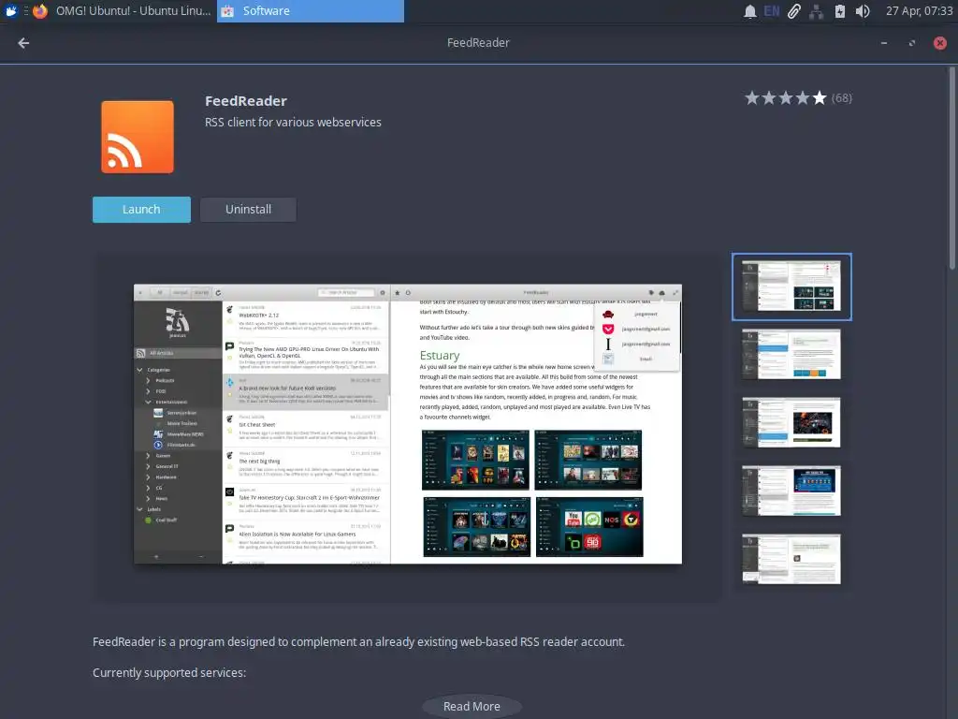Select the fifth screenshot thumbnail
This screenshot has width=958, height=719.
coord(791,559)
